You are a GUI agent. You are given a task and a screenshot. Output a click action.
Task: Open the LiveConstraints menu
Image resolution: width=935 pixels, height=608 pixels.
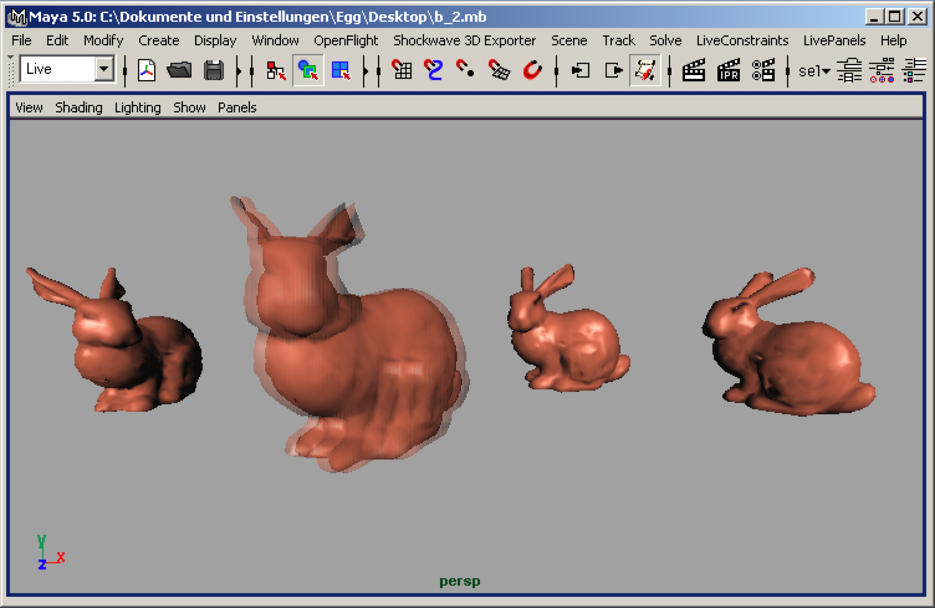point(742,41)
